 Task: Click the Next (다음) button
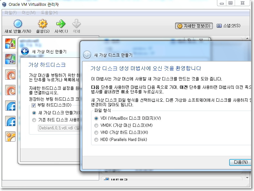(240, 162)
